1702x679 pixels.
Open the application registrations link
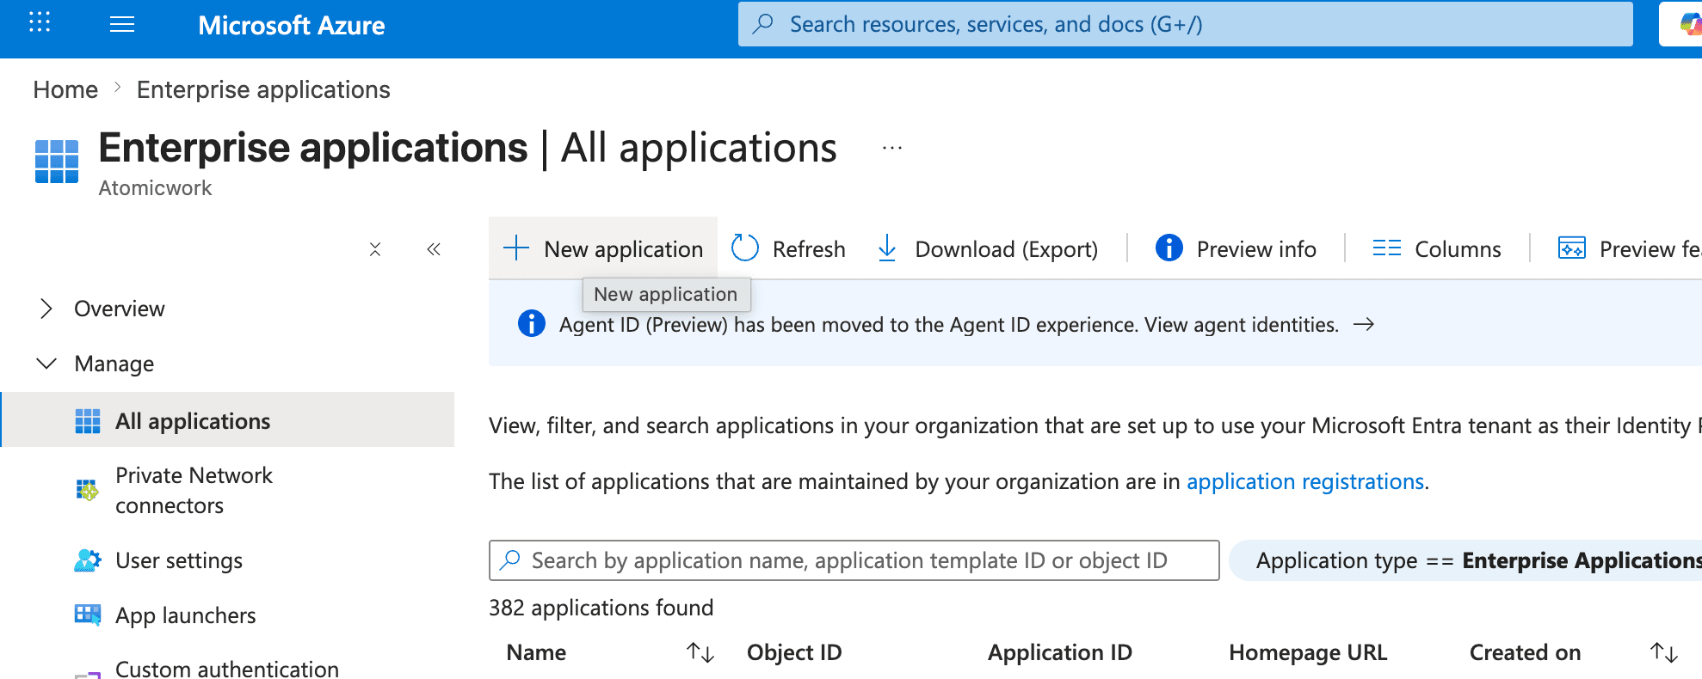1305,481
